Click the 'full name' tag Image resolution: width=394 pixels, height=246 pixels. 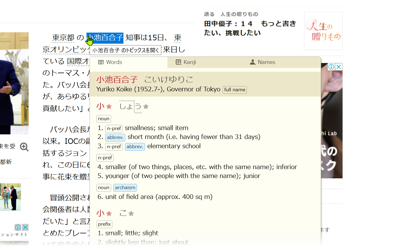[235, 90]
